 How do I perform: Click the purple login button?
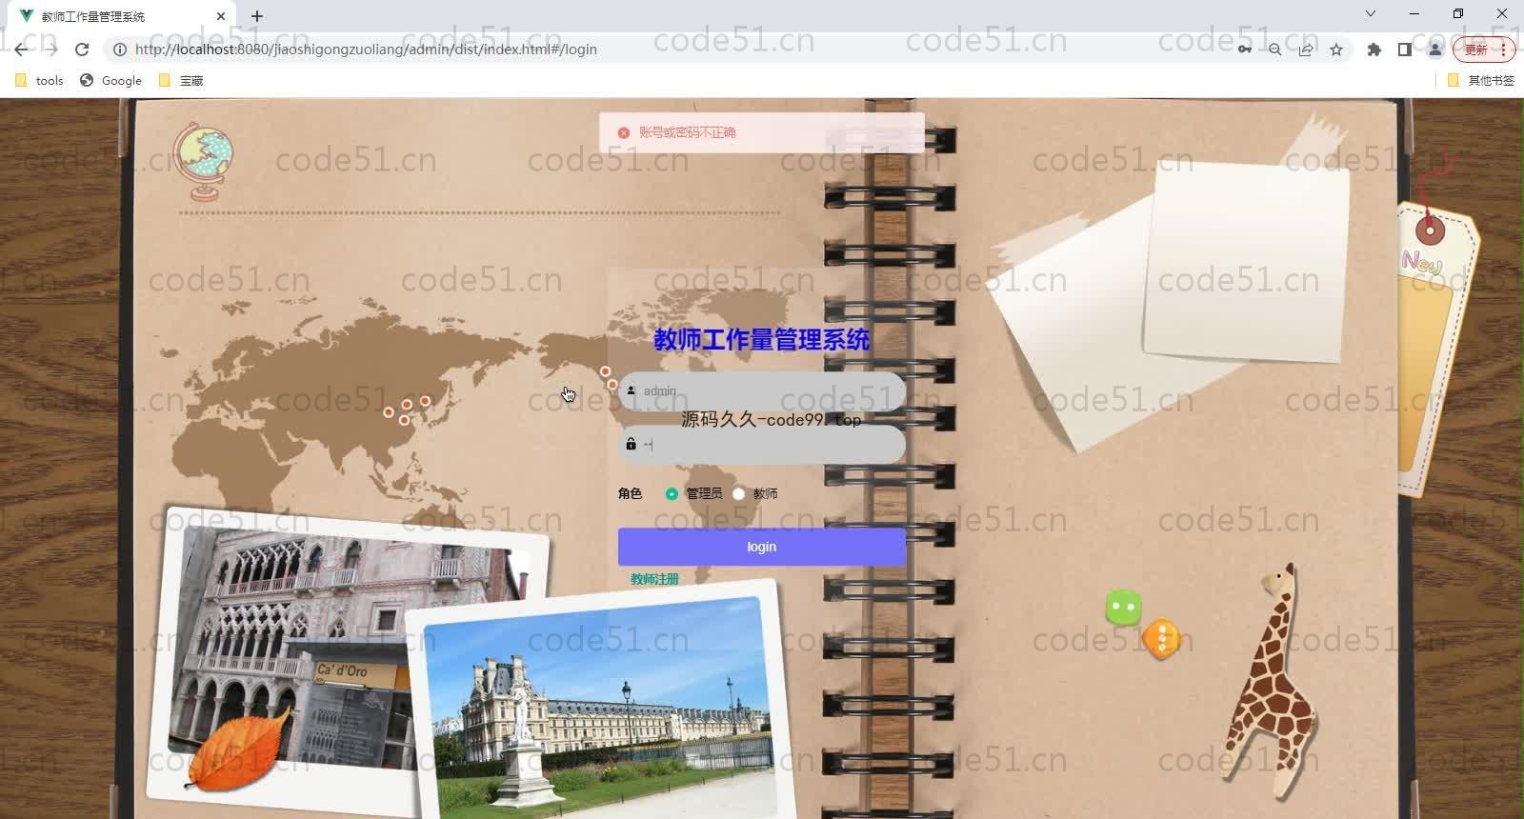pos(762,547)
